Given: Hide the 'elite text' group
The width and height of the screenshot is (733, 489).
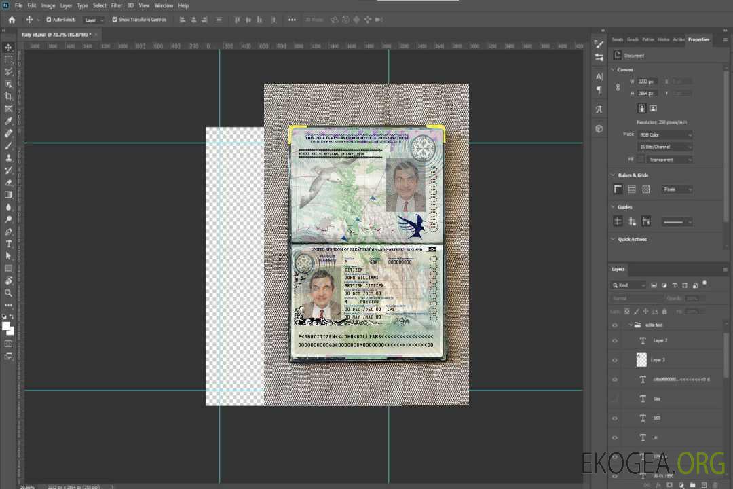Looking at the screenshot, I should (615, 325).
